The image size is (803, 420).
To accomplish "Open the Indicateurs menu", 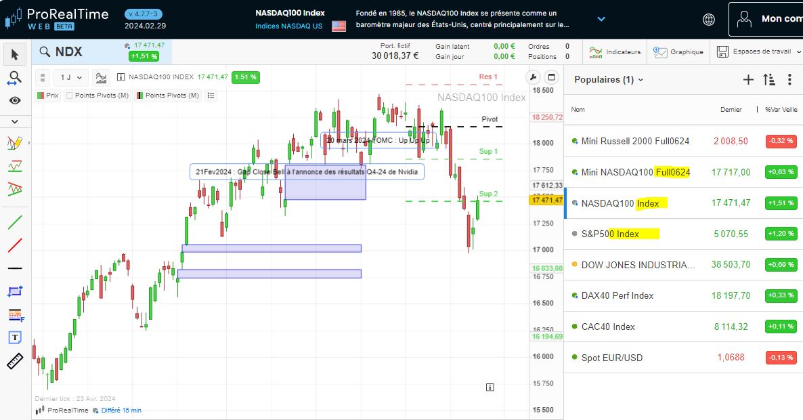I will click(x=615, y=51).
